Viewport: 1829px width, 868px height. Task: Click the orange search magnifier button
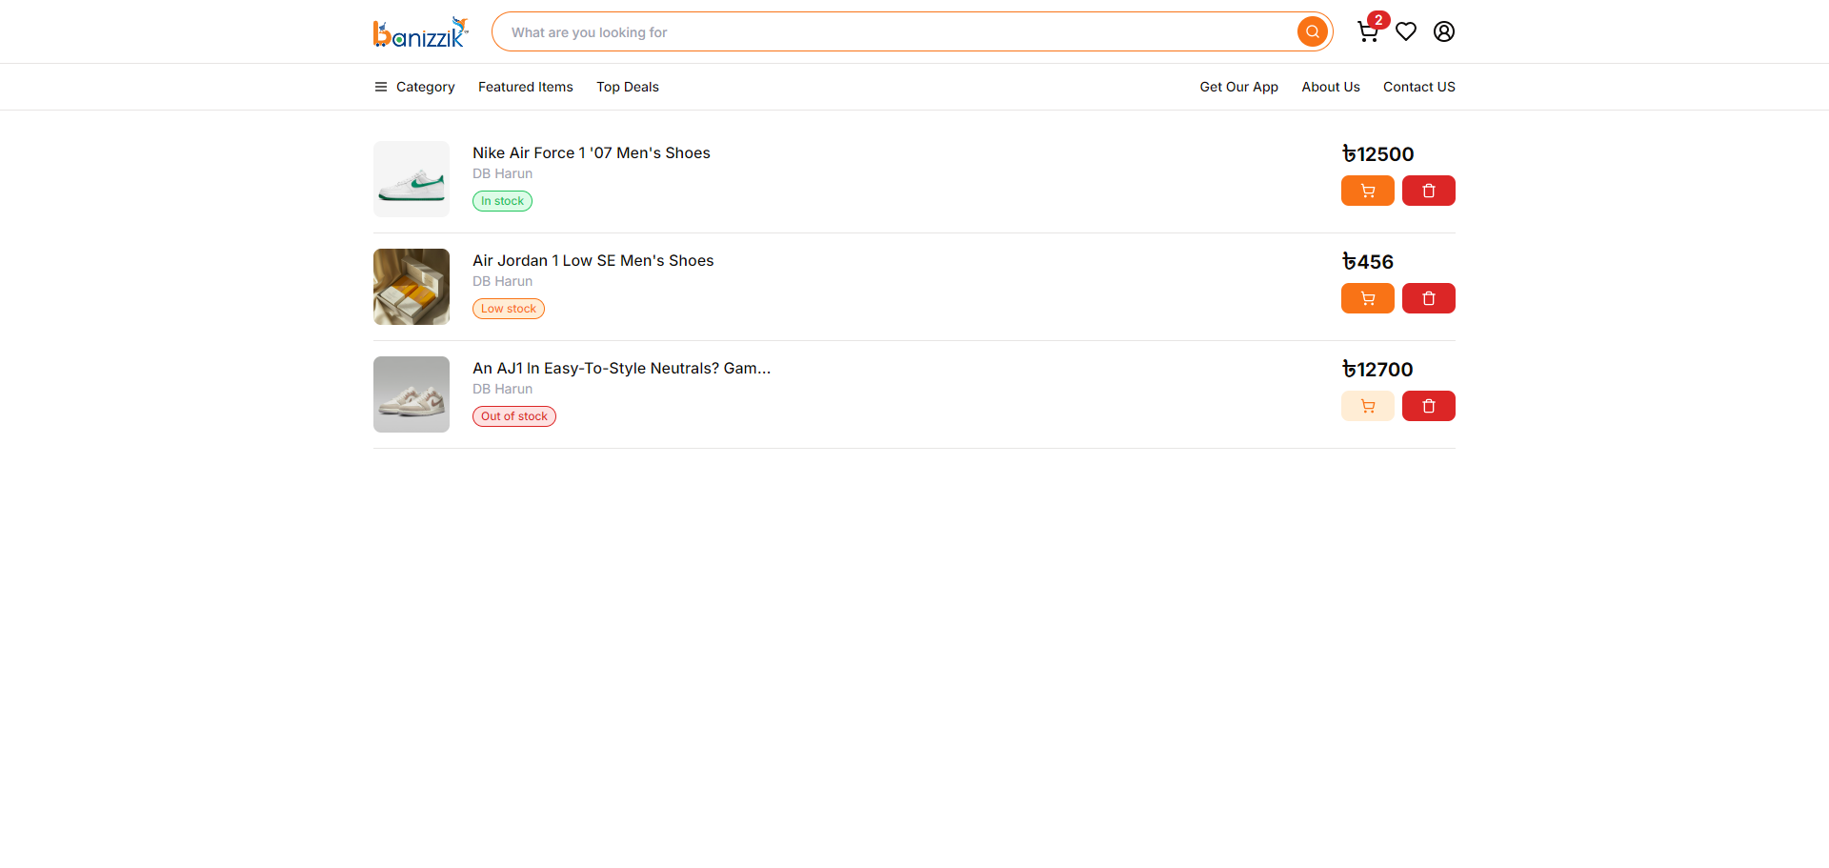click(x=1313, y=31)
